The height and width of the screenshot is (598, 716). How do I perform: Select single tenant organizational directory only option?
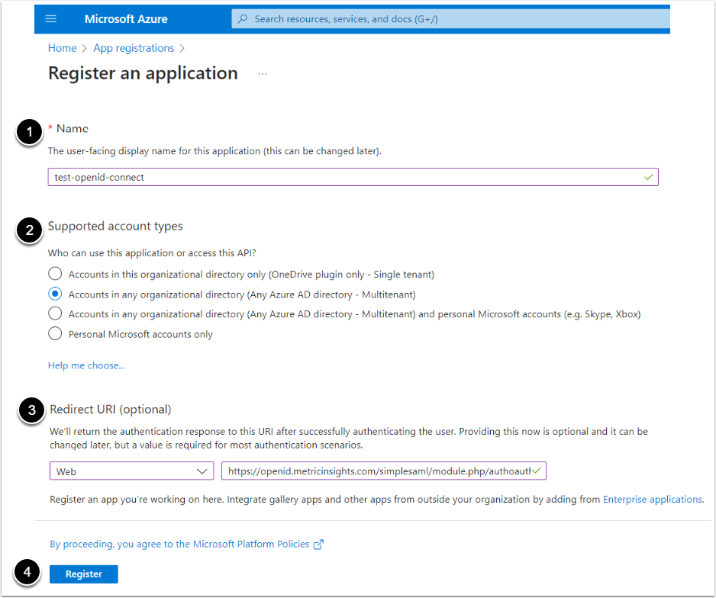[x=55, y=274]
